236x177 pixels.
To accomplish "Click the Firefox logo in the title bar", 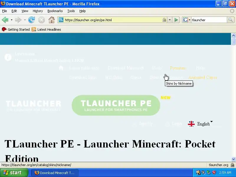I will [x=3, y=4].
